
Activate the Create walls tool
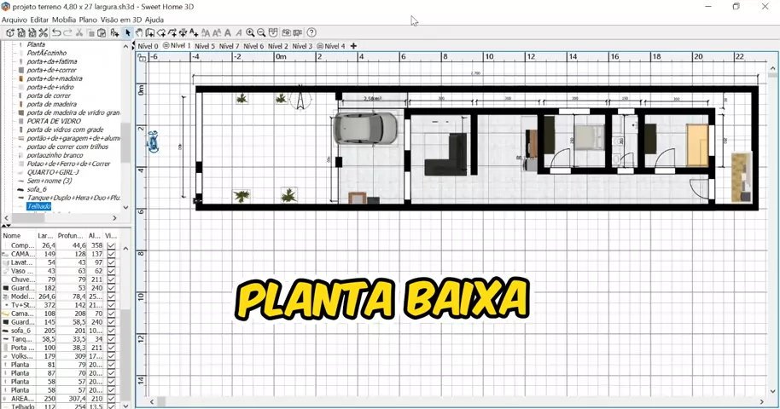[x=150, y=33]
